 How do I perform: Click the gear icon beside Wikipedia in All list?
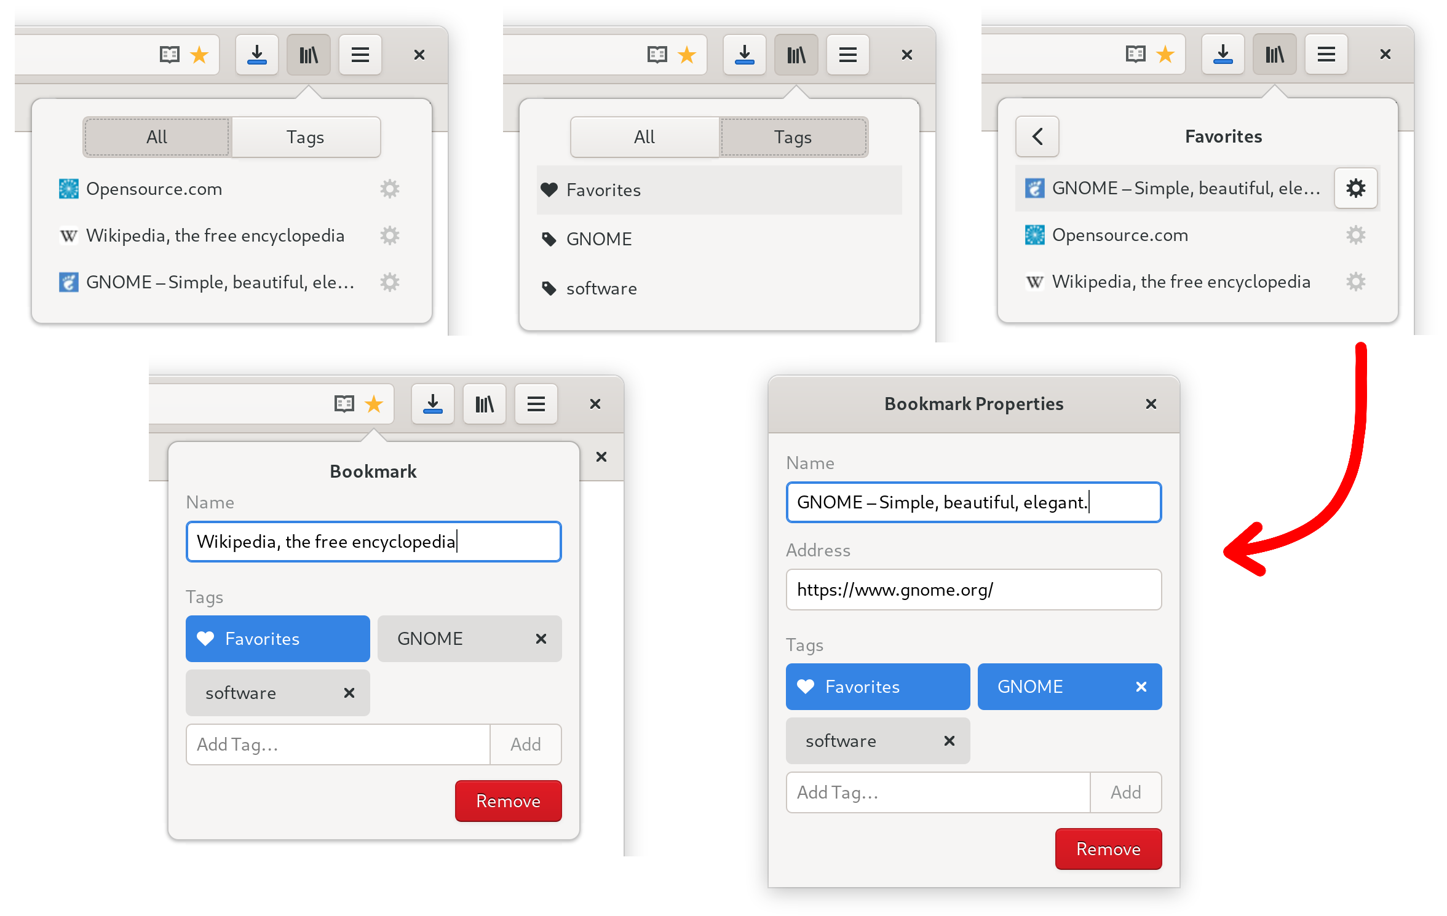coord(389,235)
